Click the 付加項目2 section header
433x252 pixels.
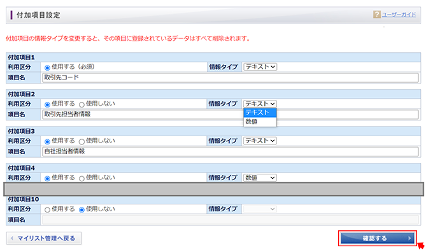[213, 94]
